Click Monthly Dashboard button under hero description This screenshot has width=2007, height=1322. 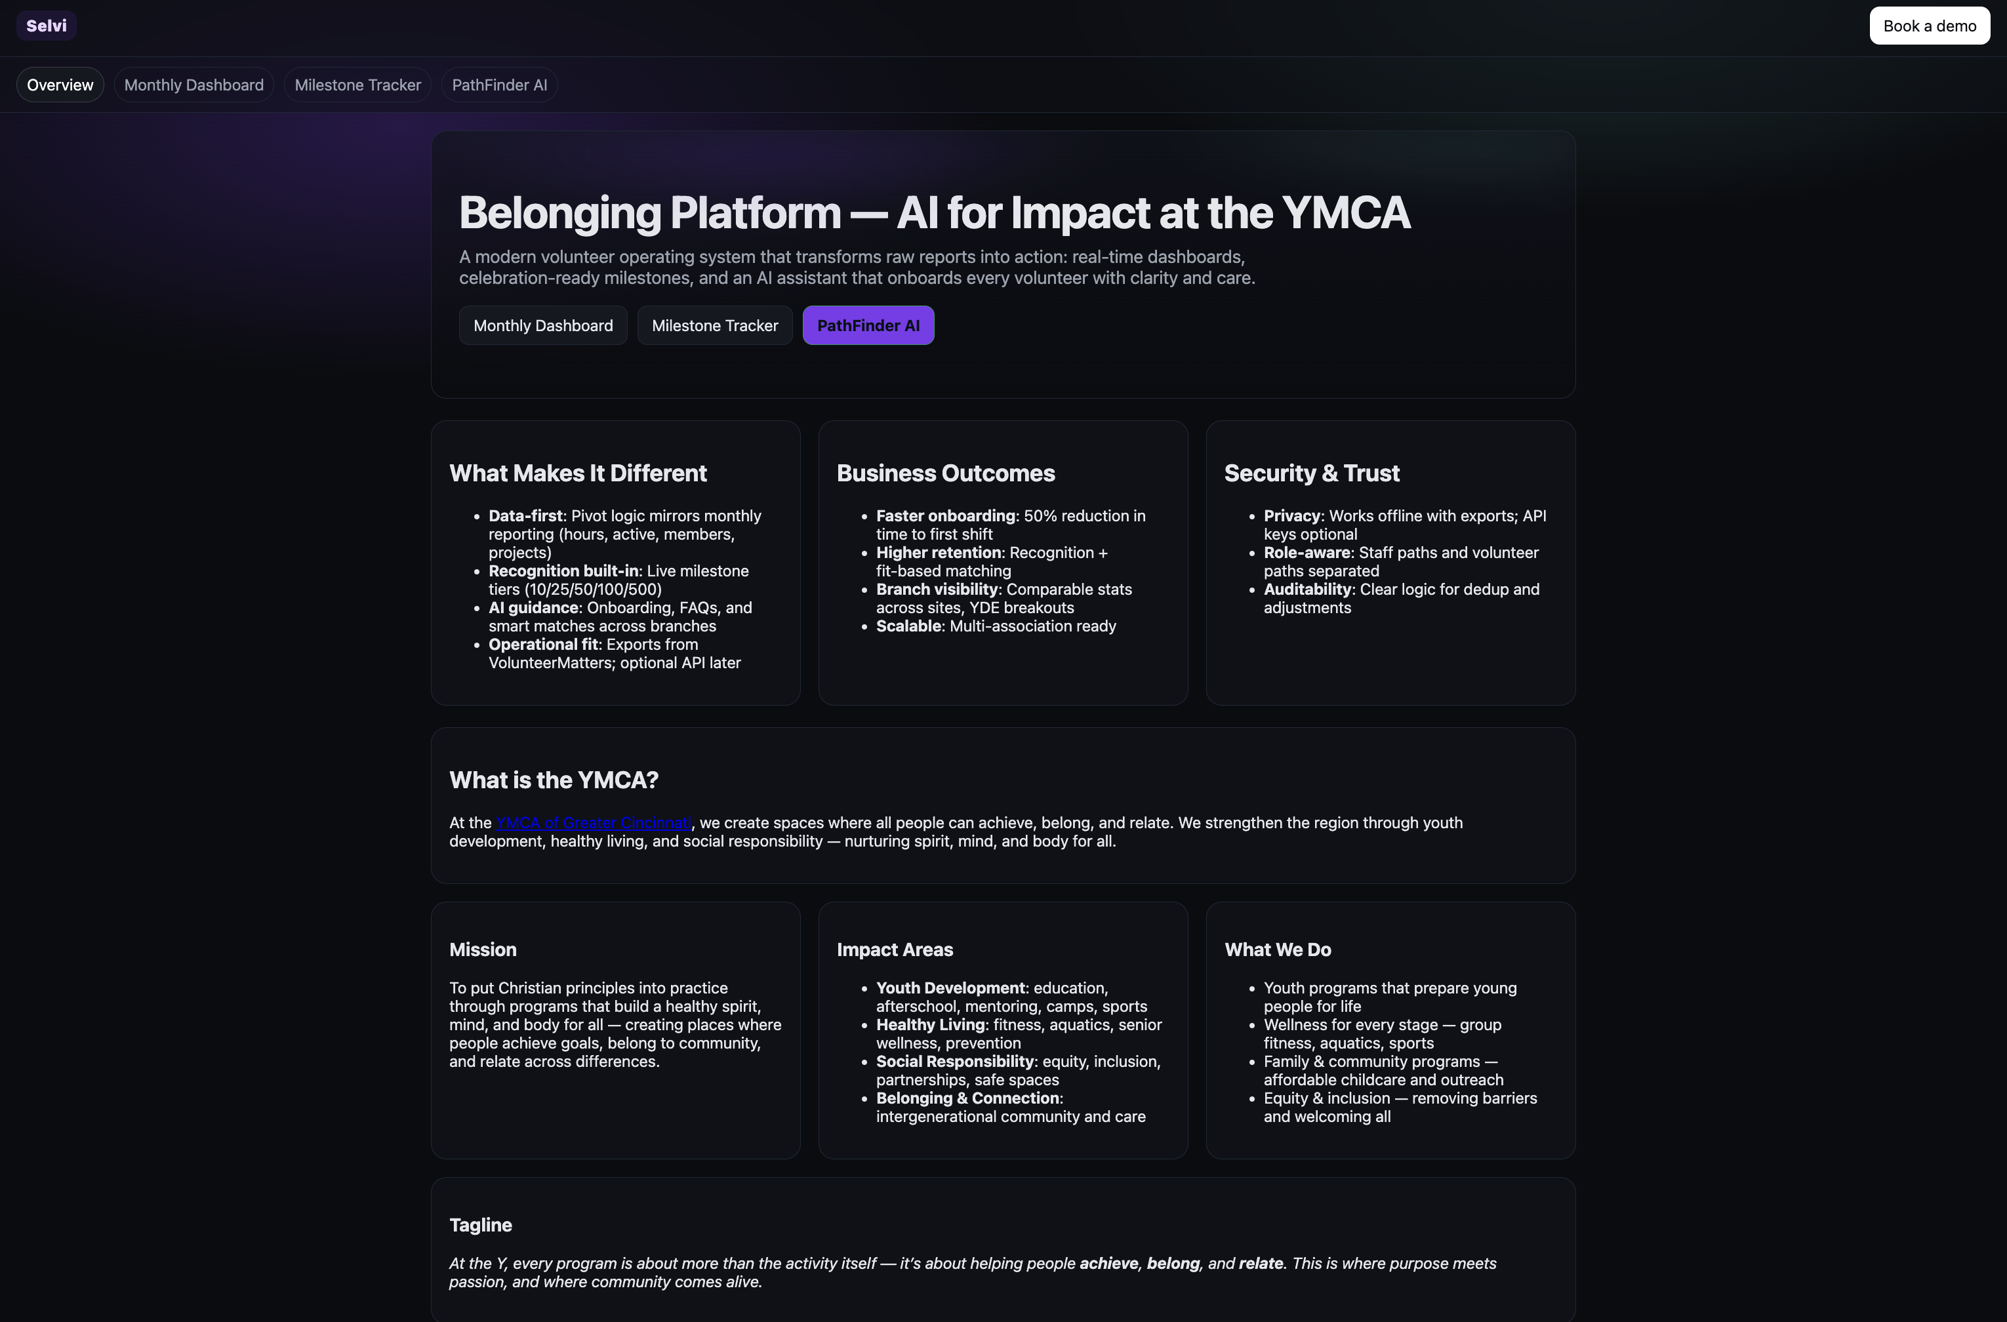click(543, 325)
